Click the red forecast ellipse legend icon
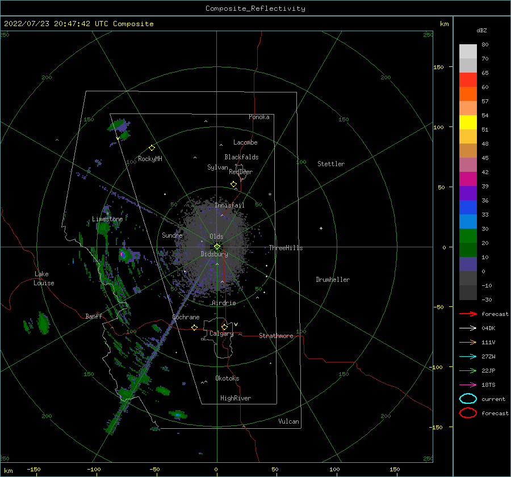This screenshot has width=511, height=477. [x=468, y=413]
